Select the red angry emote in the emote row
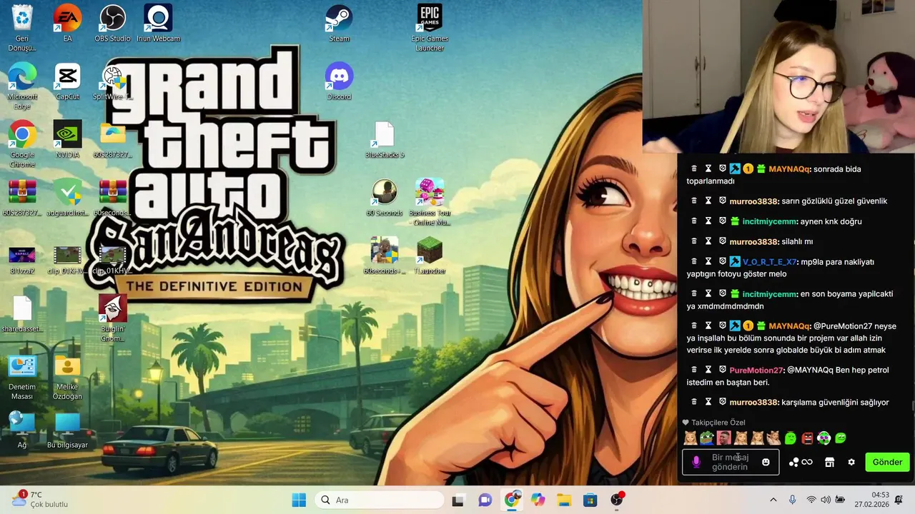 pyautogui.click(x=807, y=438)
